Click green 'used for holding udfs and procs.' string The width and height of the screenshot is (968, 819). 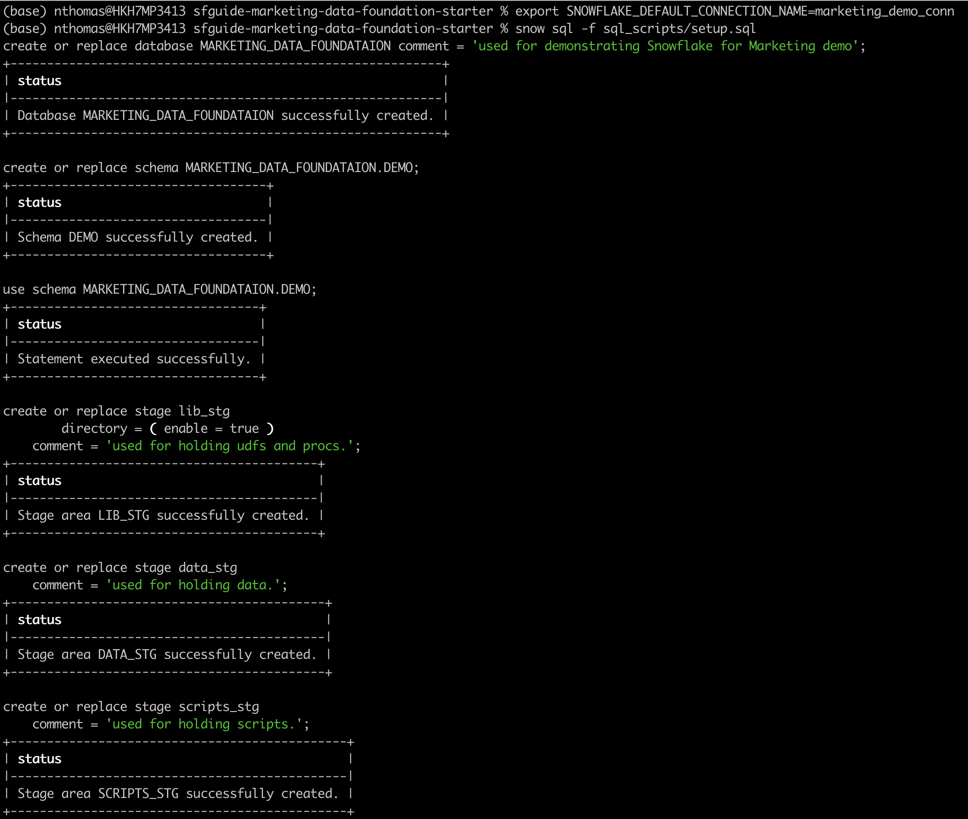(230, 446)
